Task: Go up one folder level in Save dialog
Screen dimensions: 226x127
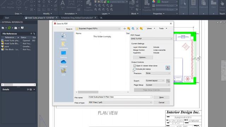Action: [x=129, y=29]
